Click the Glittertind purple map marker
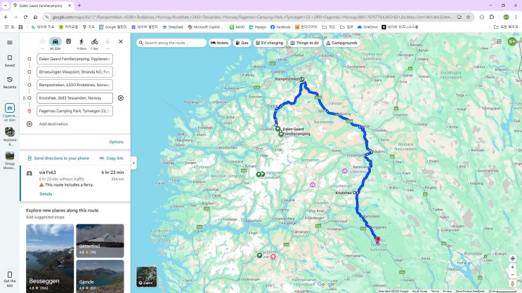The height and width of the screenshot is (293, 522). (344, 171)
